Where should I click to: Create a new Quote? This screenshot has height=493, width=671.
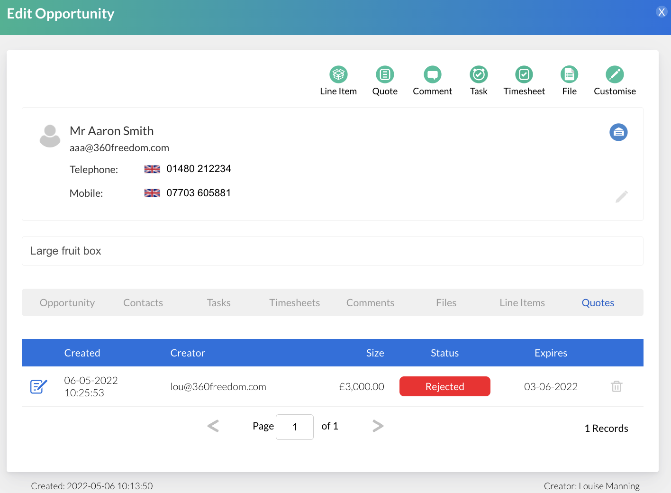pyautogui.click(x=385, y=75)
